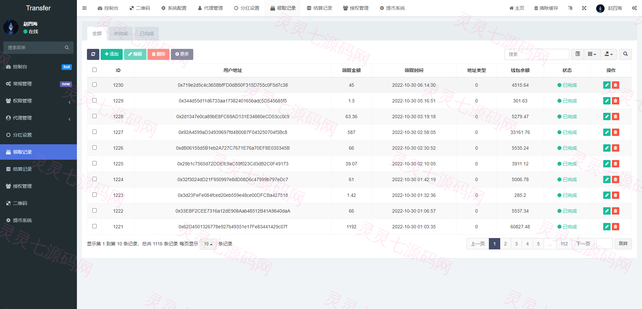This screenshot has height=309, width=642.
Task: Select the checkbox for row 1226
Action: pyautogui.click(x=94, y=148)
